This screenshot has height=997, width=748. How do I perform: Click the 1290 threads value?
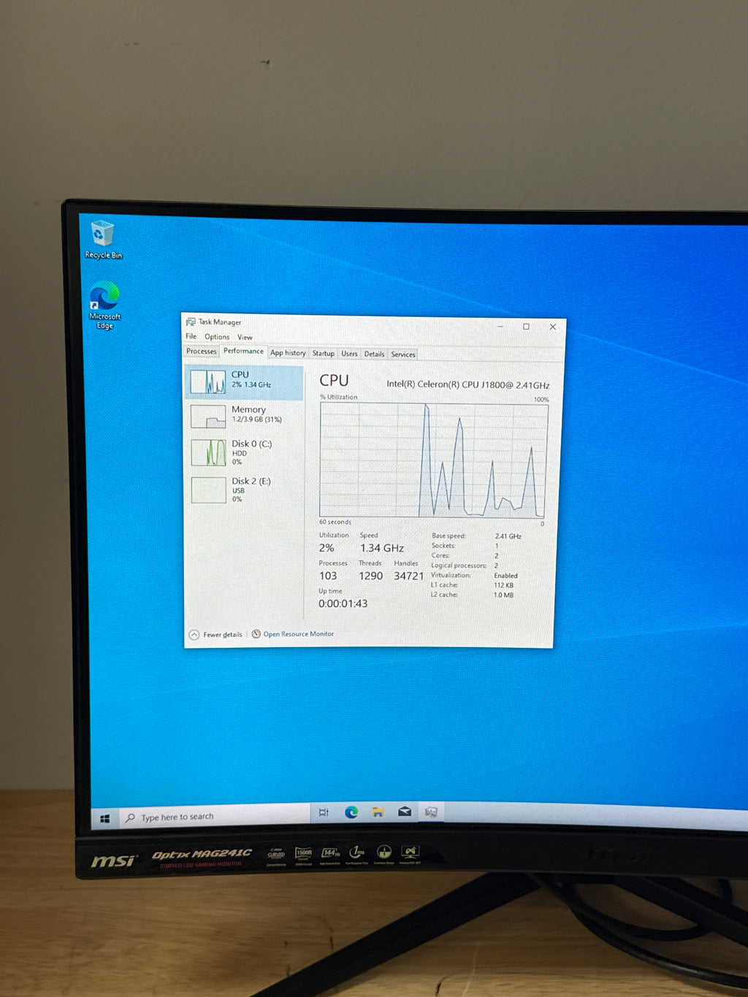(370, 576)
